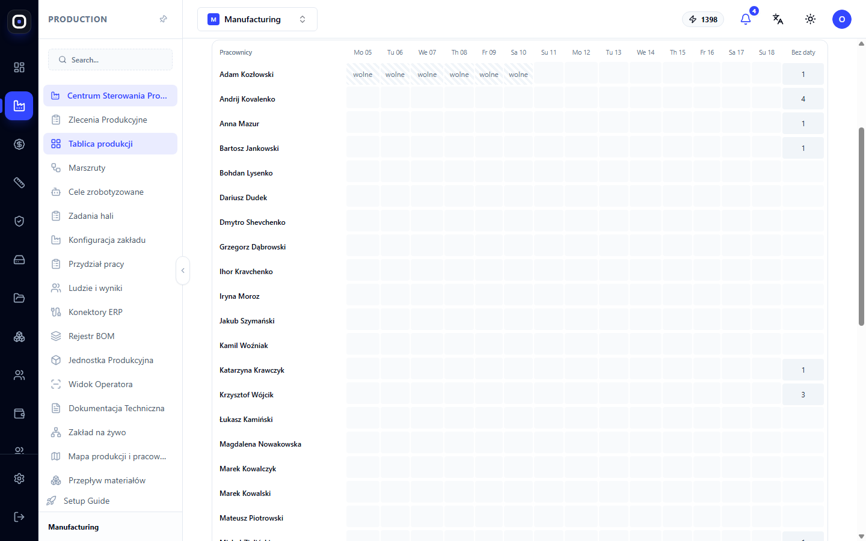Open the cubes modules rail icon
This screenshot has height=541, width=866.
19,337
